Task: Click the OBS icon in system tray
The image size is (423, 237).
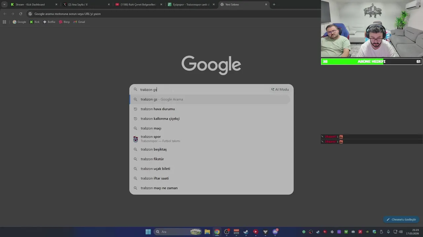Action: pyautogui.click(x=311, y=232)
